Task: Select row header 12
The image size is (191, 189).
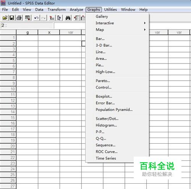Action: [x=8, y=101]
